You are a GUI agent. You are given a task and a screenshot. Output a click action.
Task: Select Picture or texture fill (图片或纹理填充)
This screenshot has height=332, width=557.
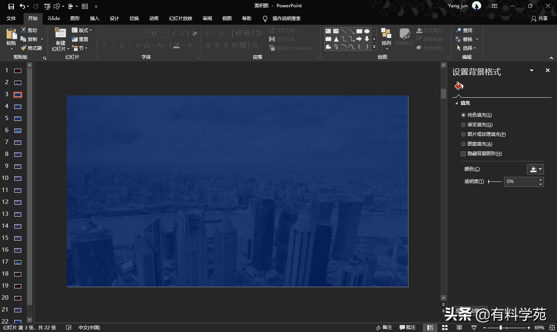point(463,134)
